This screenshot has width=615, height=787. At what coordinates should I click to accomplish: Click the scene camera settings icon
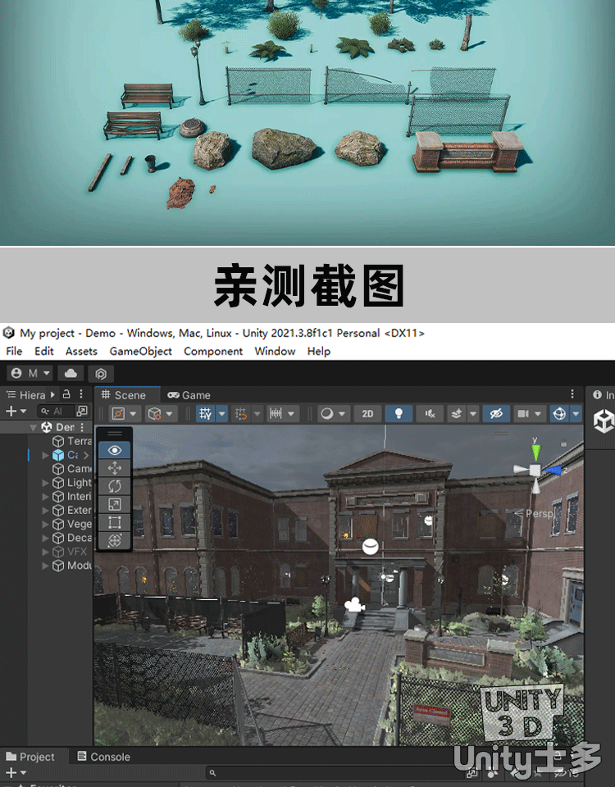click(523, 413)
